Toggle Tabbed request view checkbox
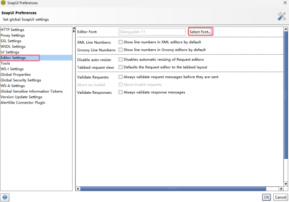Image resolution: width=289 pixels, height=202 pixels. (x=120, y=67)
